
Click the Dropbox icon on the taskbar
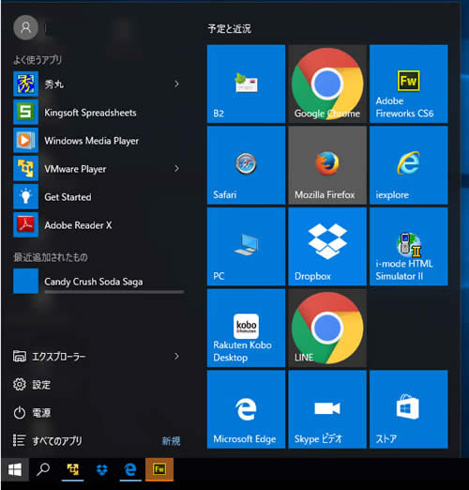coord(101,469)
